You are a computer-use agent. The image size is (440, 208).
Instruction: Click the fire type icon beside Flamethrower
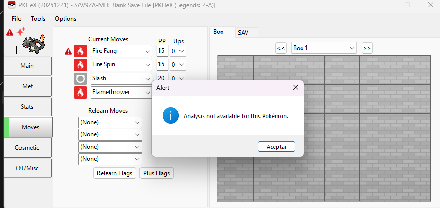(x=81, y=93)
